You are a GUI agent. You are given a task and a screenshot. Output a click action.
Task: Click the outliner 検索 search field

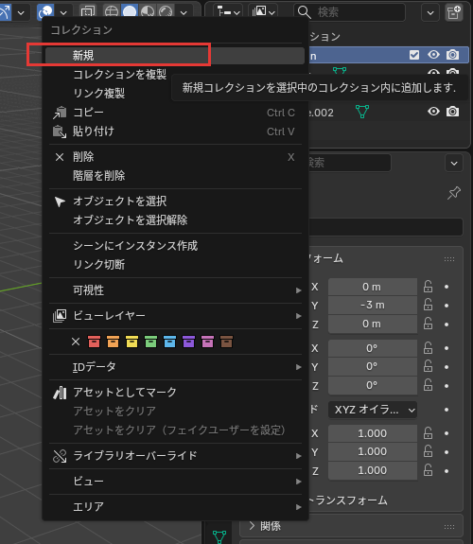349,12
